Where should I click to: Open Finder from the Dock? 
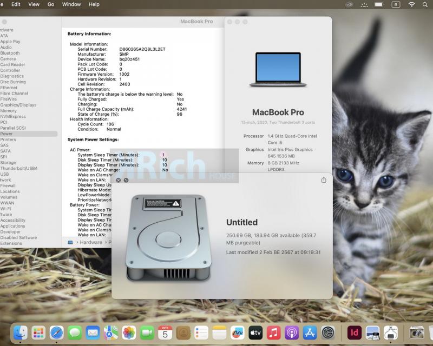(x=20, y=333)
